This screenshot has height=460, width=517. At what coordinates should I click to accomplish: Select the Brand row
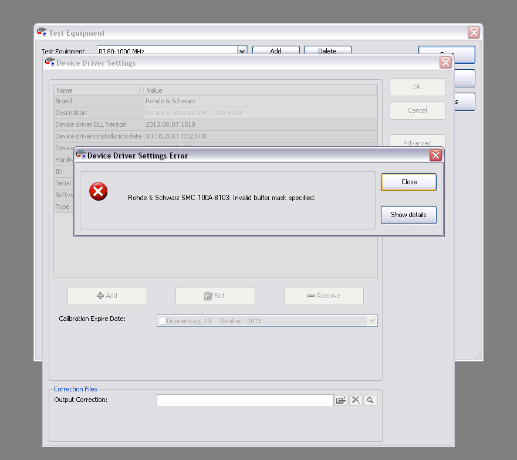[x=215, y=101]
